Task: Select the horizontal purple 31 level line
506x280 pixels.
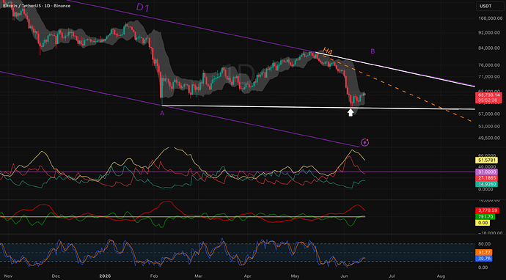Action: click(237, 172)
